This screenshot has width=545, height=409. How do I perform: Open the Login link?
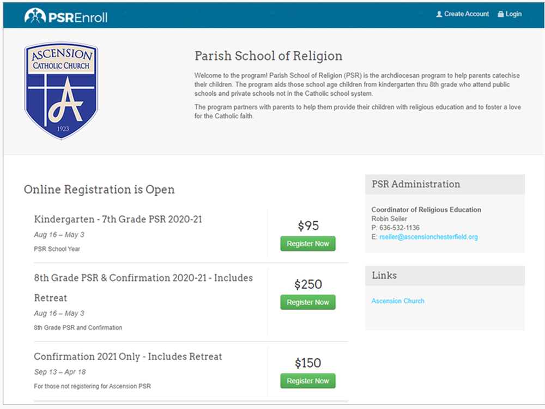point(513,14)
